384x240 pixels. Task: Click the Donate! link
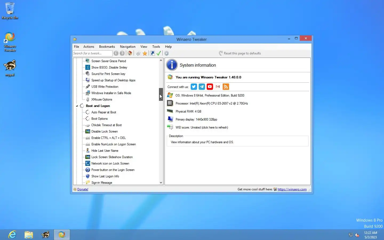point(83,189)
